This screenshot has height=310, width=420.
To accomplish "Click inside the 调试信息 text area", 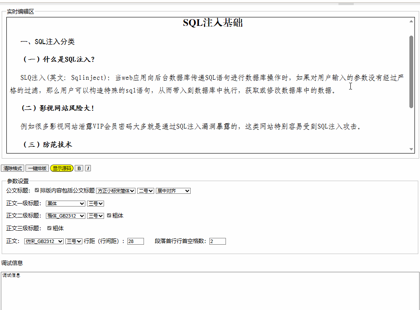I will pos(210,291).
